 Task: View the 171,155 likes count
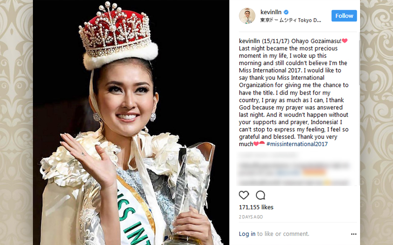256,207
